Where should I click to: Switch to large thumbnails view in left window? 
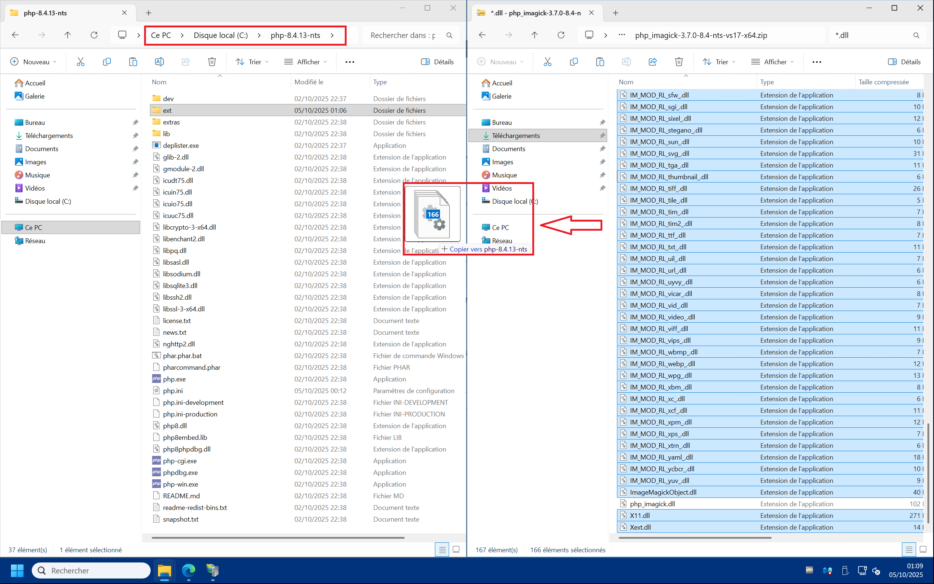pos(456,549)
